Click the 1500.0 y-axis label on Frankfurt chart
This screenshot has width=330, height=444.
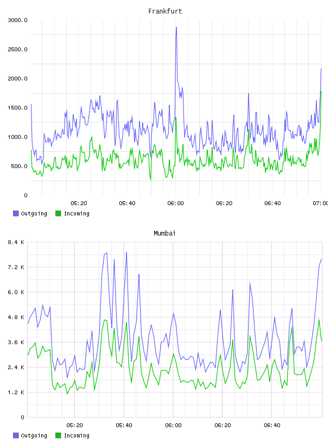17,108
